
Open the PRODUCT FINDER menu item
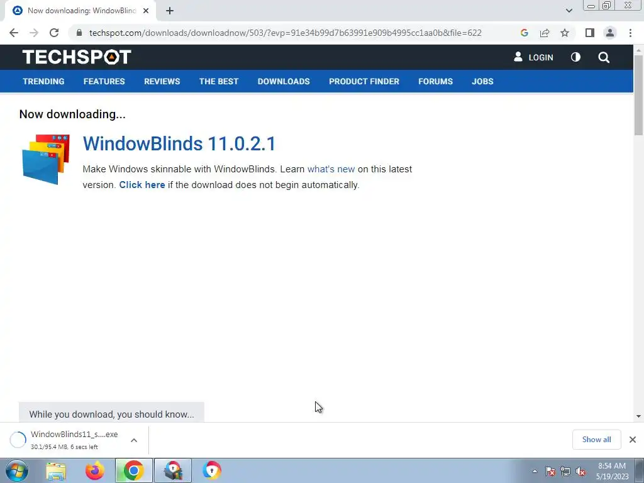[x=364, y=81]
